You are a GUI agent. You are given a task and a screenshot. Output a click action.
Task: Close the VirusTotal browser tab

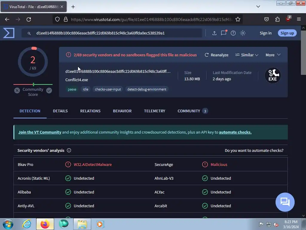[x=62, y=7]
